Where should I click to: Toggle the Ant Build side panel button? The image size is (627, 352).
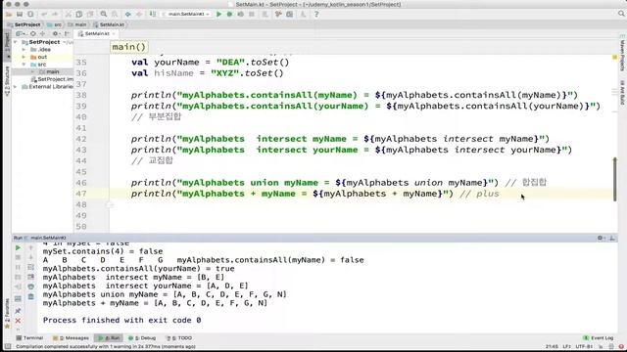pos(622,93)
